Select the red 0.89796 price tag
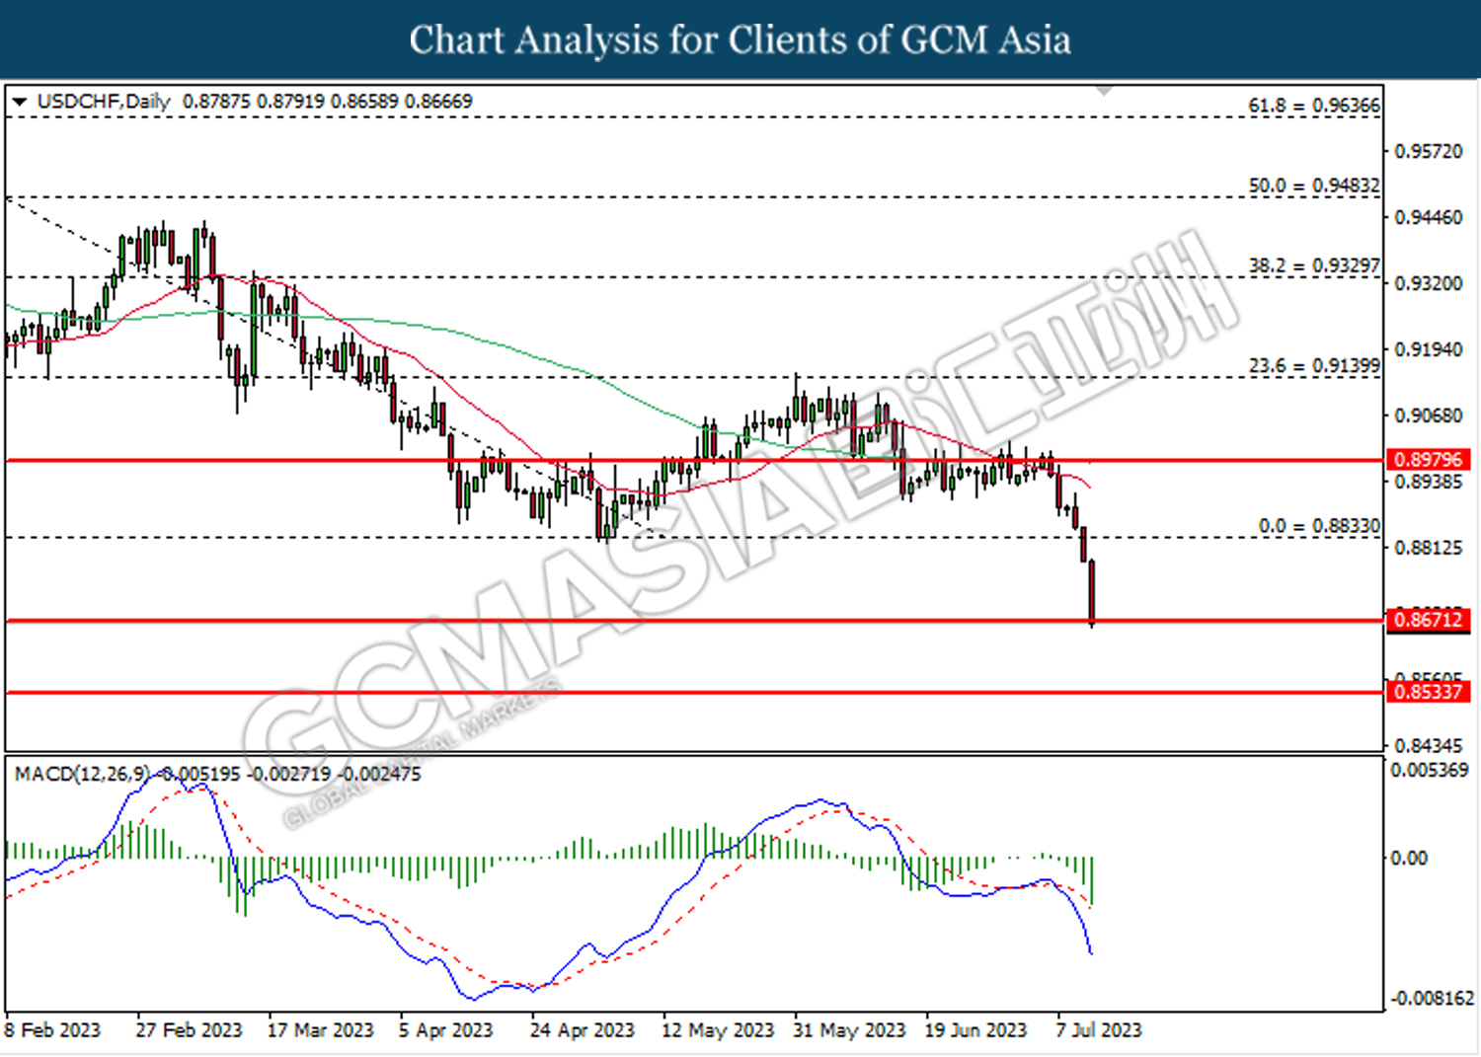This screenshot has height=1057, width=1481. click(x=1429, y=460)
